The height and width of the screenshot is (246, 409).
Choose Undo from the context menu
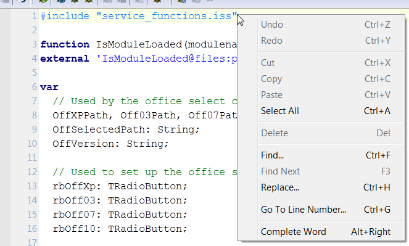point(326,25)
